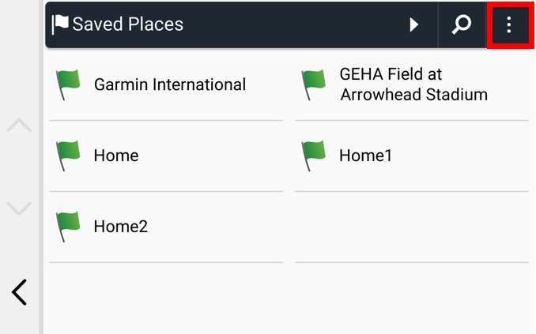The width and height of the screenshot is (536, 334).
Task: Click the green flag beside Home2
Action: (68, 227)
